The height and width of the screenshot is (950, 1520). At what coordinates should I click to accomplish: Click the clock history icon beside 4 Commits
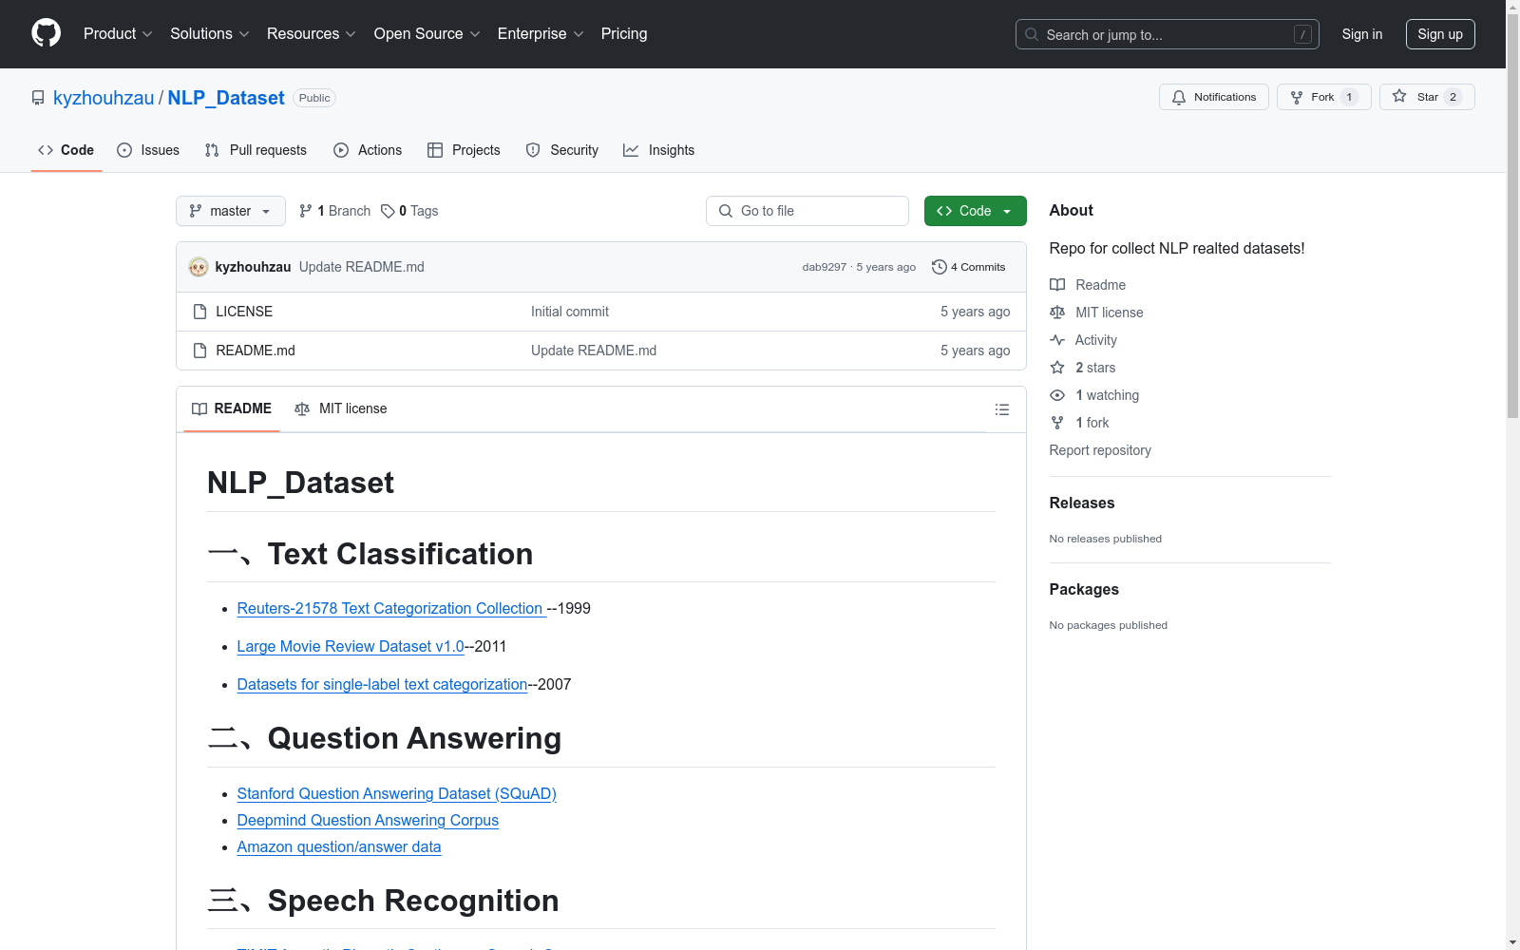click(940, 267)
